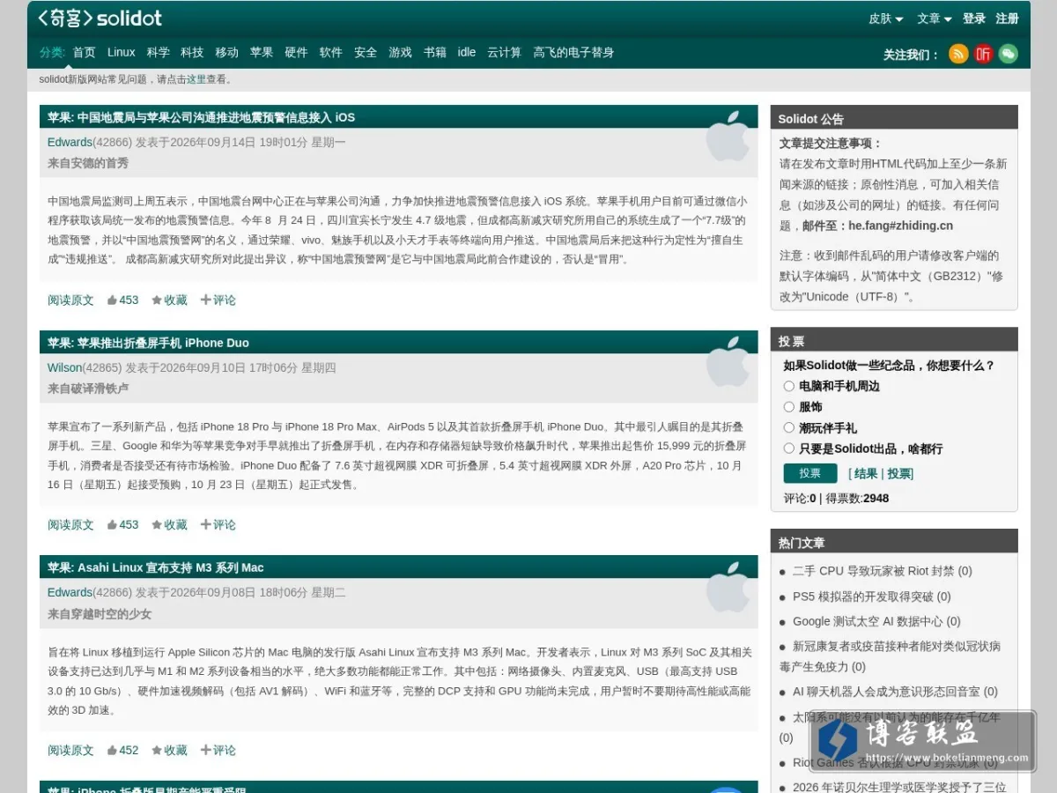The width and height of the screenshot is (1057, 793).
Task: Favorite the iPhone Duo article
Action: point(169,524)
